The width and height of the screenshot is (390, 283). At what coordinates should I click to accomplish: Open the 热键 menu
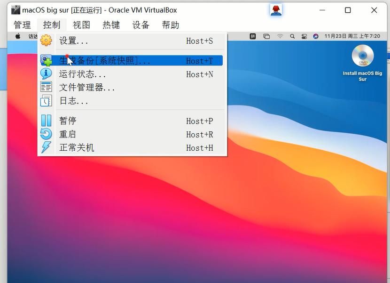(111, 25)
